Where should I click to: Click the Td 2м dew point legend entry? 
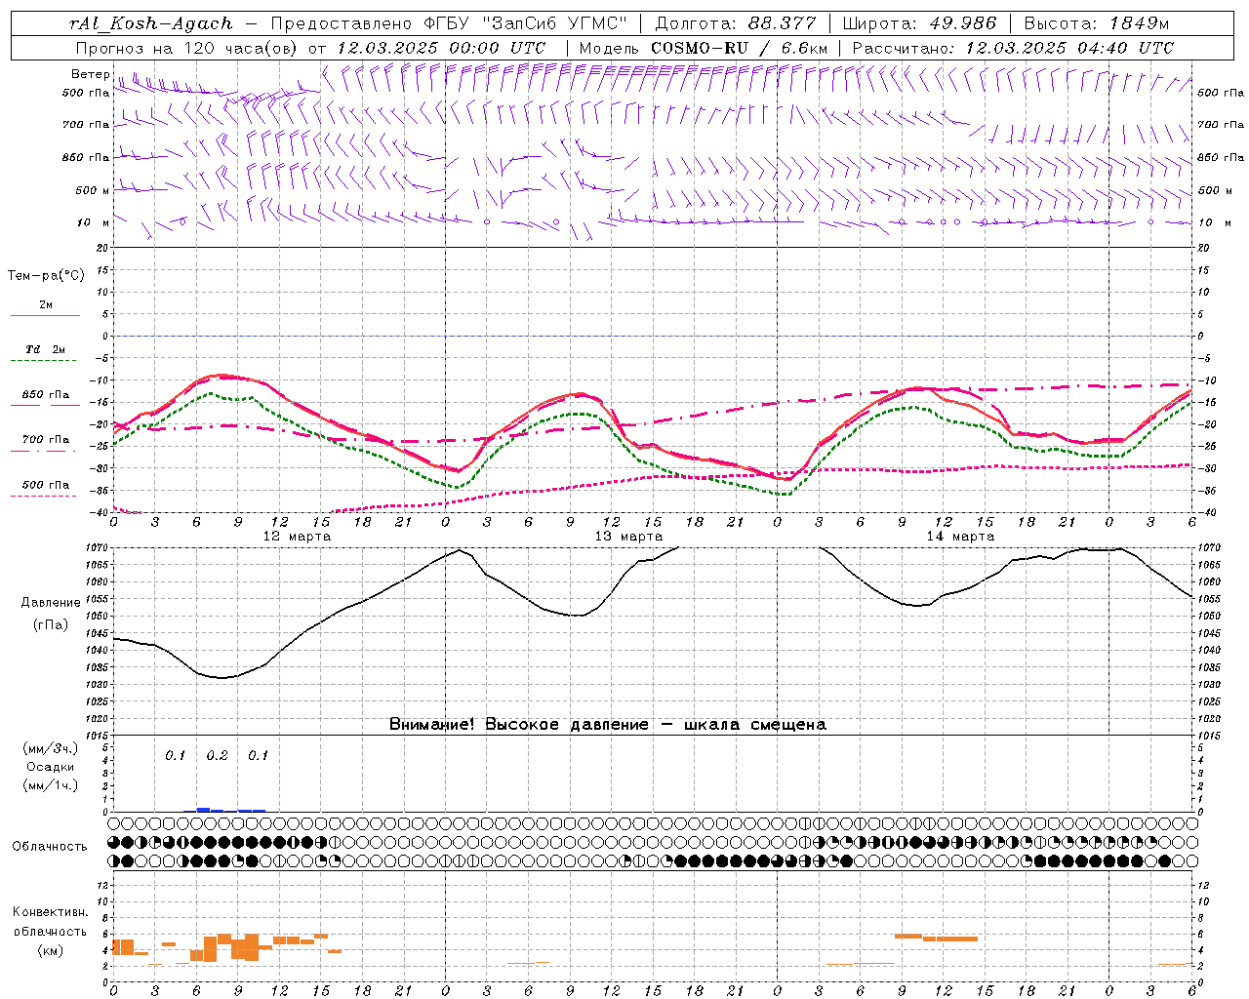[46, 349]
